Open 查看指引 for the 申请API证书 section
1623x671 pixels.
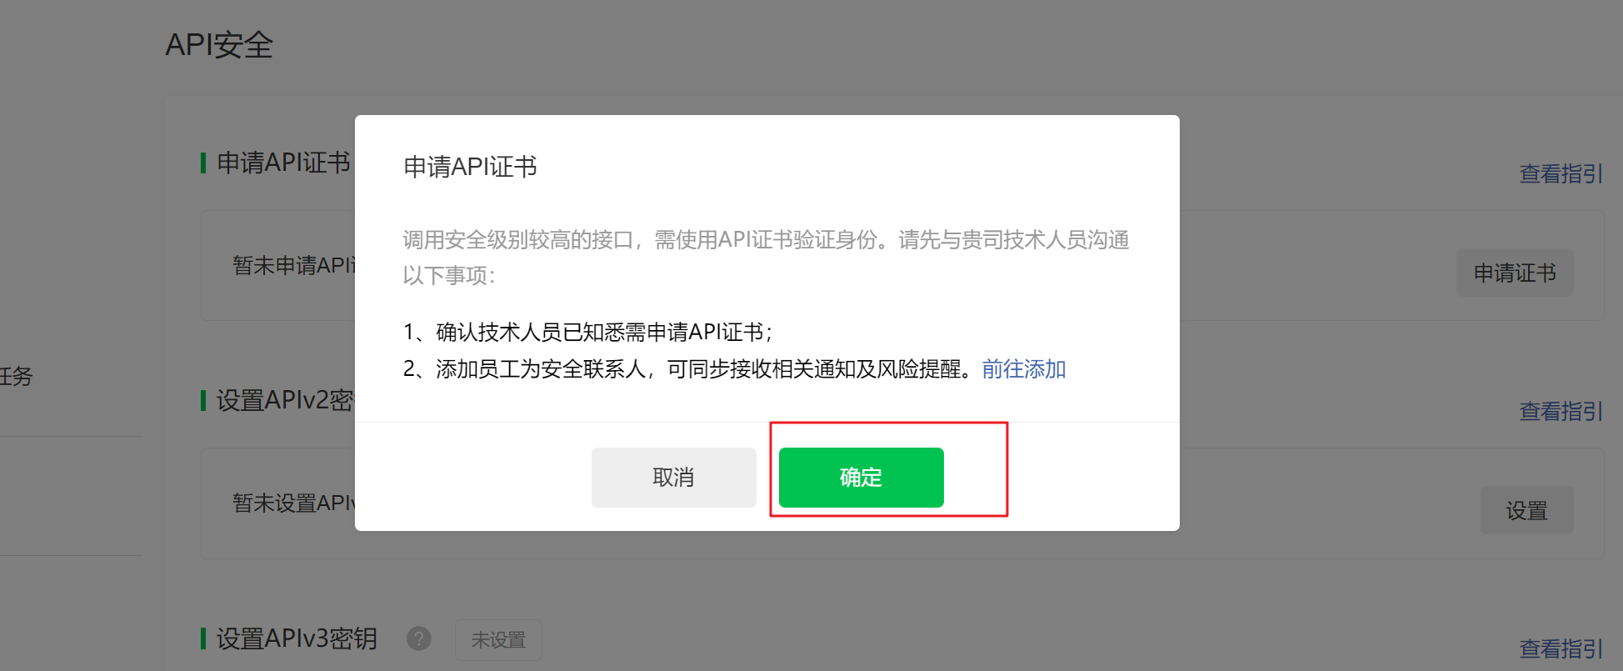1561,173
